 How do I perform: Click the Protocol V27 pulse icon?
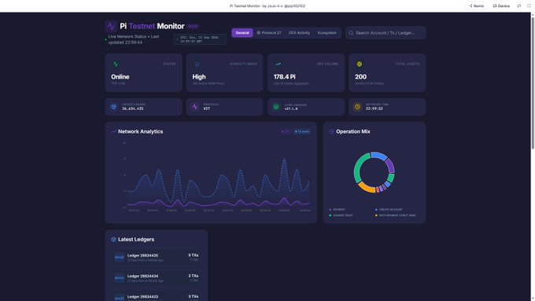tap(195, 107)
